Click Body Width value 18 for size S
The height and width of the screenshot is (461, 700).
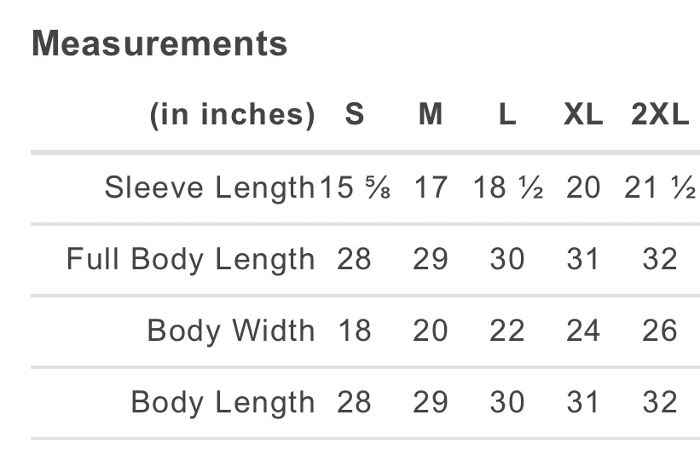[x=355, y=331]
